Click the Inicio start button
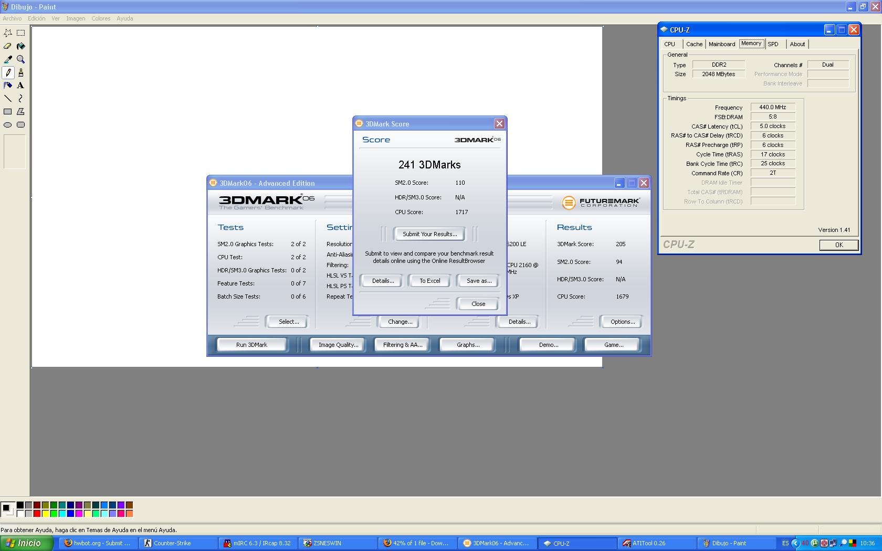Viewport: 882px width, 551px height. point(26,543)
